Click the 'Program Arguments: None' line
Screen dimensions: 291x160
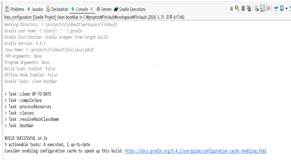pos(27,62)
